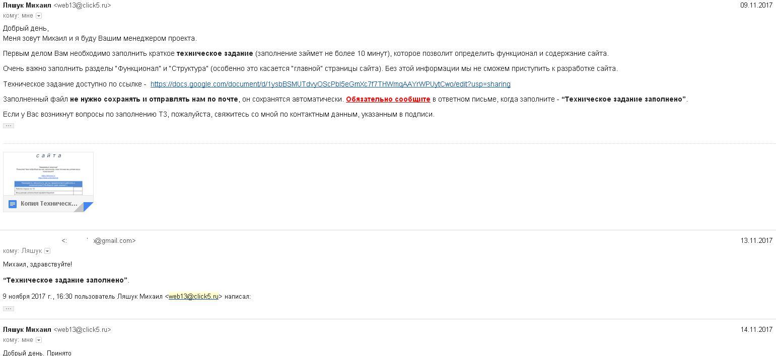
Task: Open the attached document preview thumbnail
Action: [x=48, y=174]
